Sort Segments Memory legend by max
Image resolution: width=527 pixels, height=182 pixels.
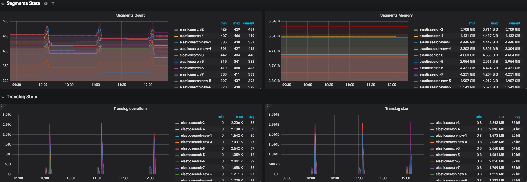point(494,23)
